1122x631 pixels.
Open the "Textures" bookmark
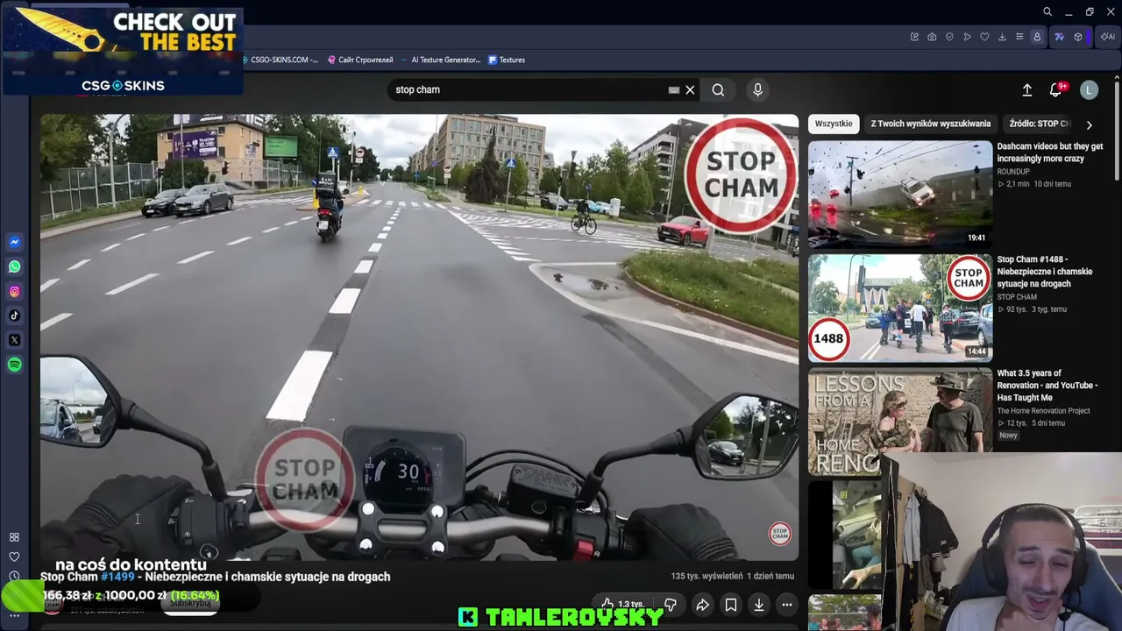tap(507, 60)
